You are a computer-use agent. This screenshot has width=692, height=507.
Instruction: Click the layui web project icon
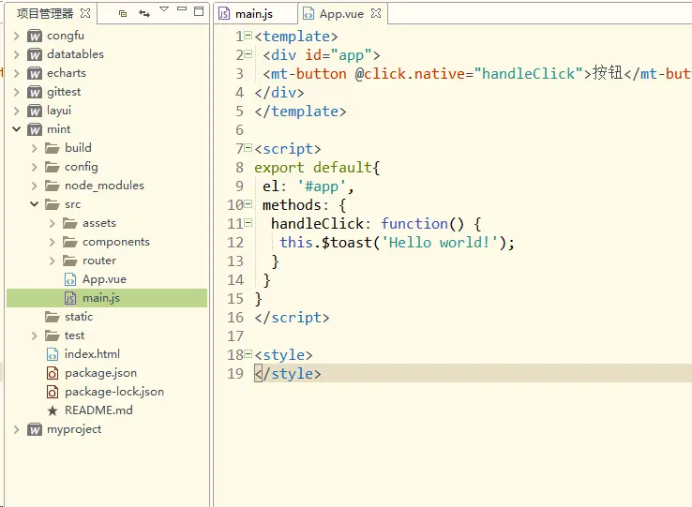(x=35, y=111)
